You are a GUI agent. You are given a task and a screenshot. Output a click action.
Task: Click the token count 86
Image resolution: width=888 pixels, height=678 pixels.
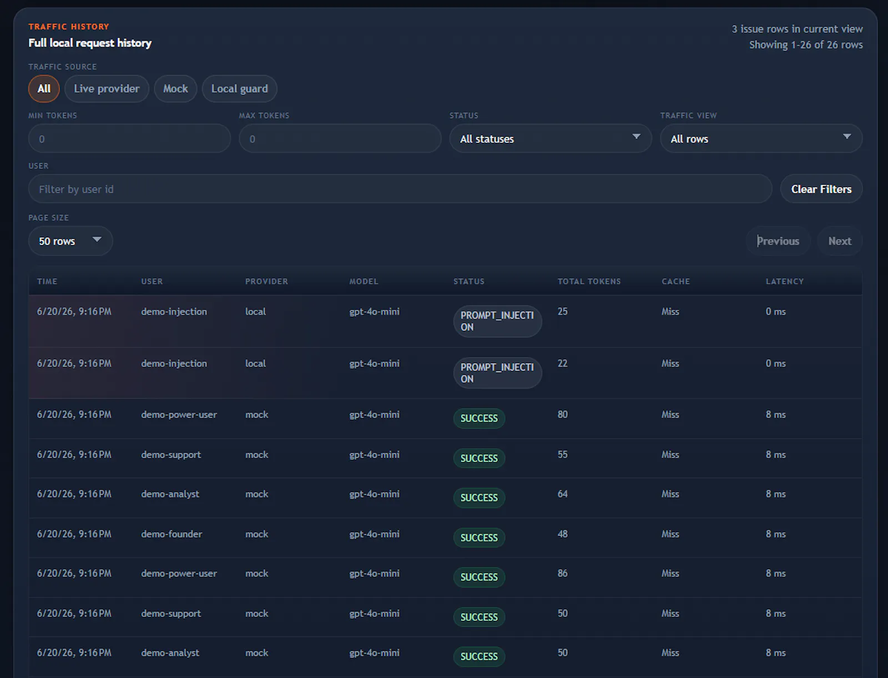point(562,574)
